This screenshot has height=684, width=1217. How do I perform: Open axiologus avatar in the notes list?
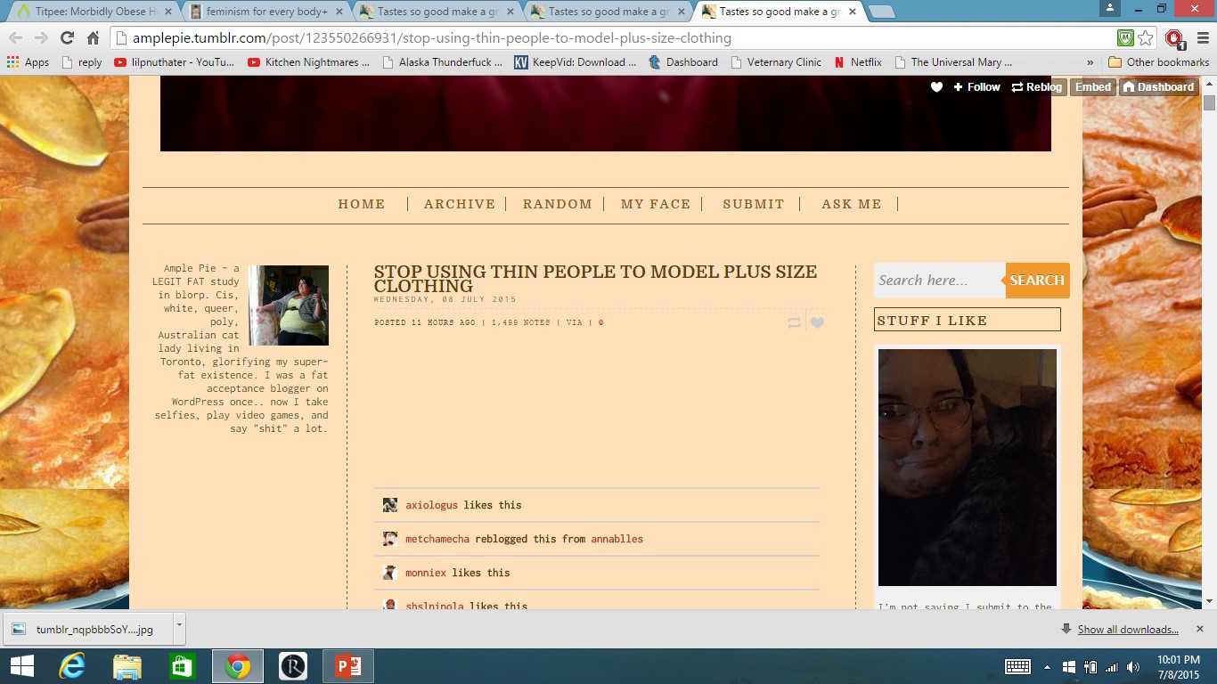[x=390, y=505]
